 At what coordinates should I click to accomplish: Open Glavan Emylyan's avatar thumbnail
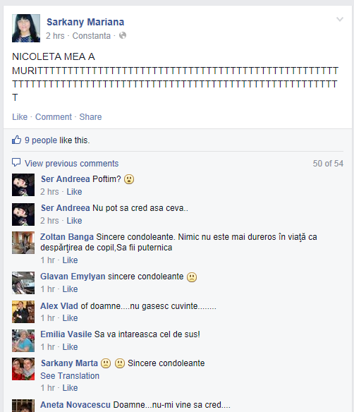click(23, 283)
